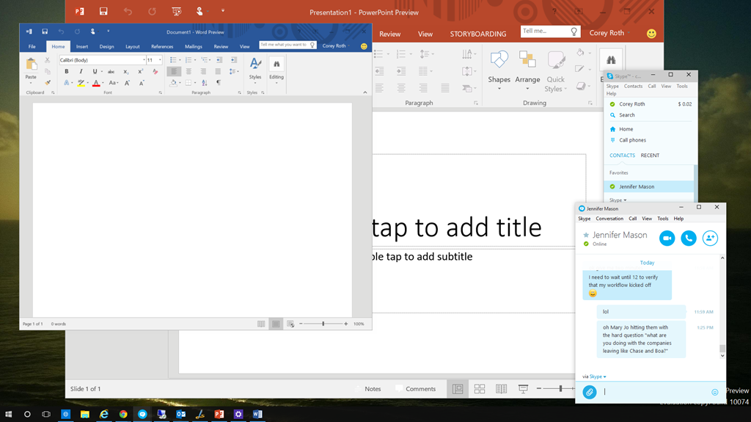Viewport: 751px width, 422px height.
Task: Open References tab in Word
Action: point(162,46)
